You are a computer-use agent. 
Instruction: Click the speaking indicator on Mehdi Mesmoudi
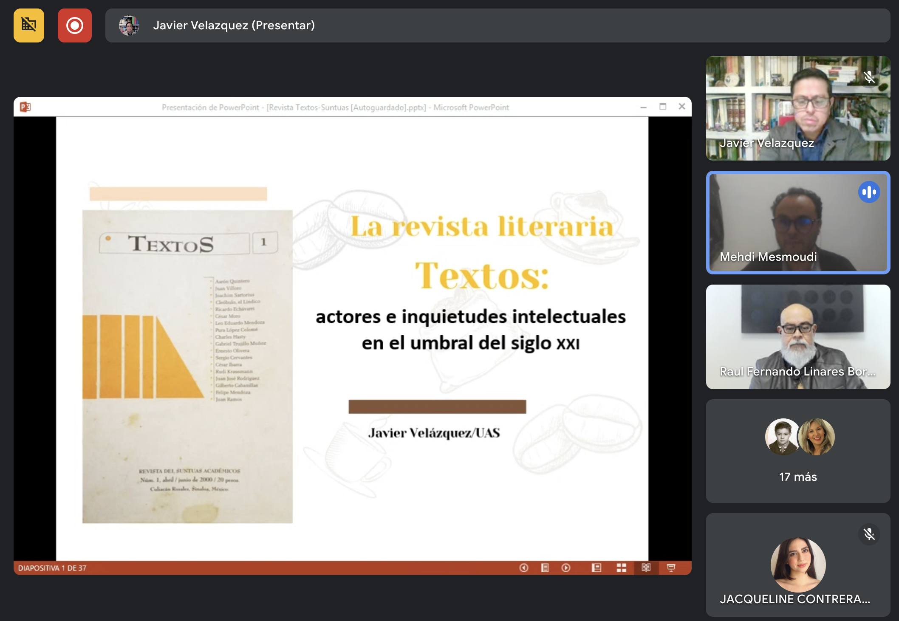[x=869, y=192]
